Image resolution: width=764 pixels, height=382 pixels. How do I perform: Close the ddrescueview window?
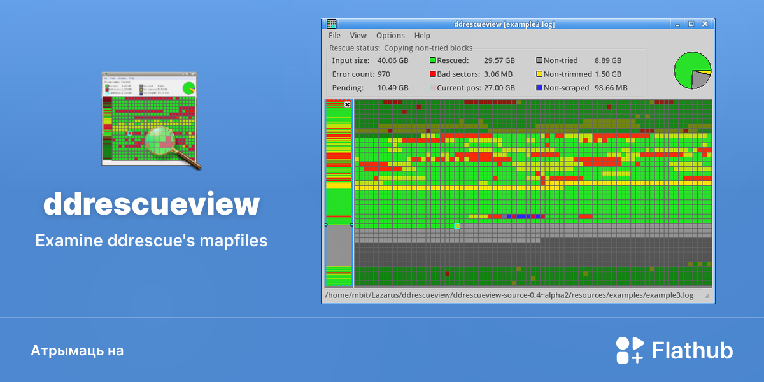(705, 24)
